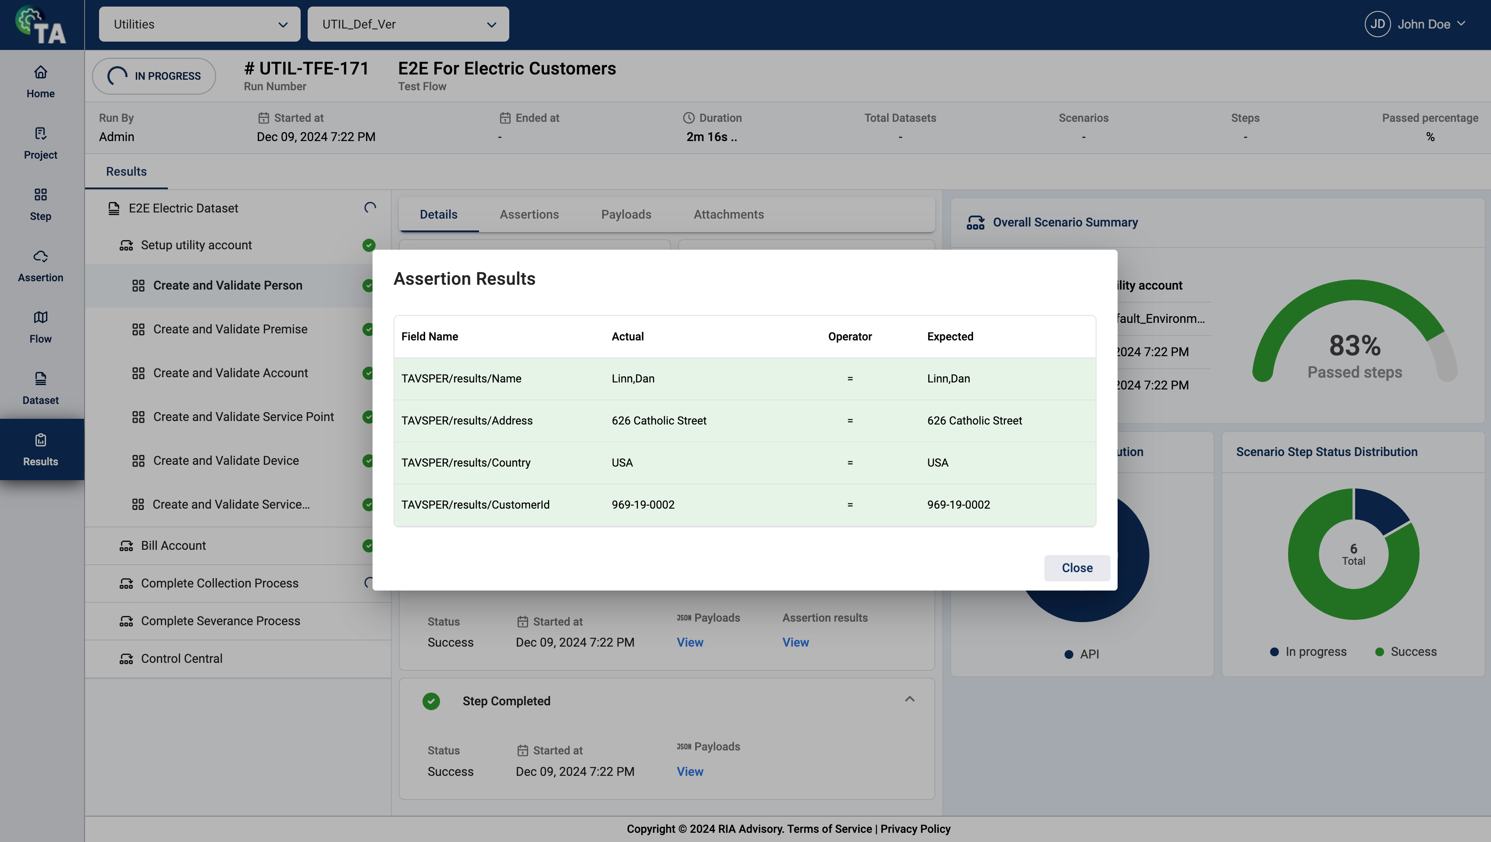Collapse the Step Completed section chevron
1491x842 pixels.
(909, 700)
